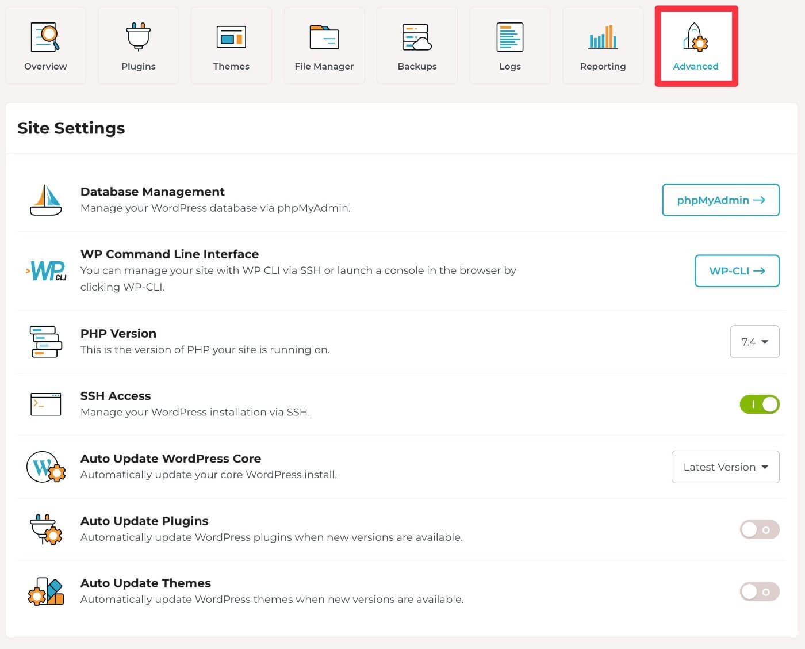
Task: Launch the WP-CLI console button
Action: click(x=737, y=270)
